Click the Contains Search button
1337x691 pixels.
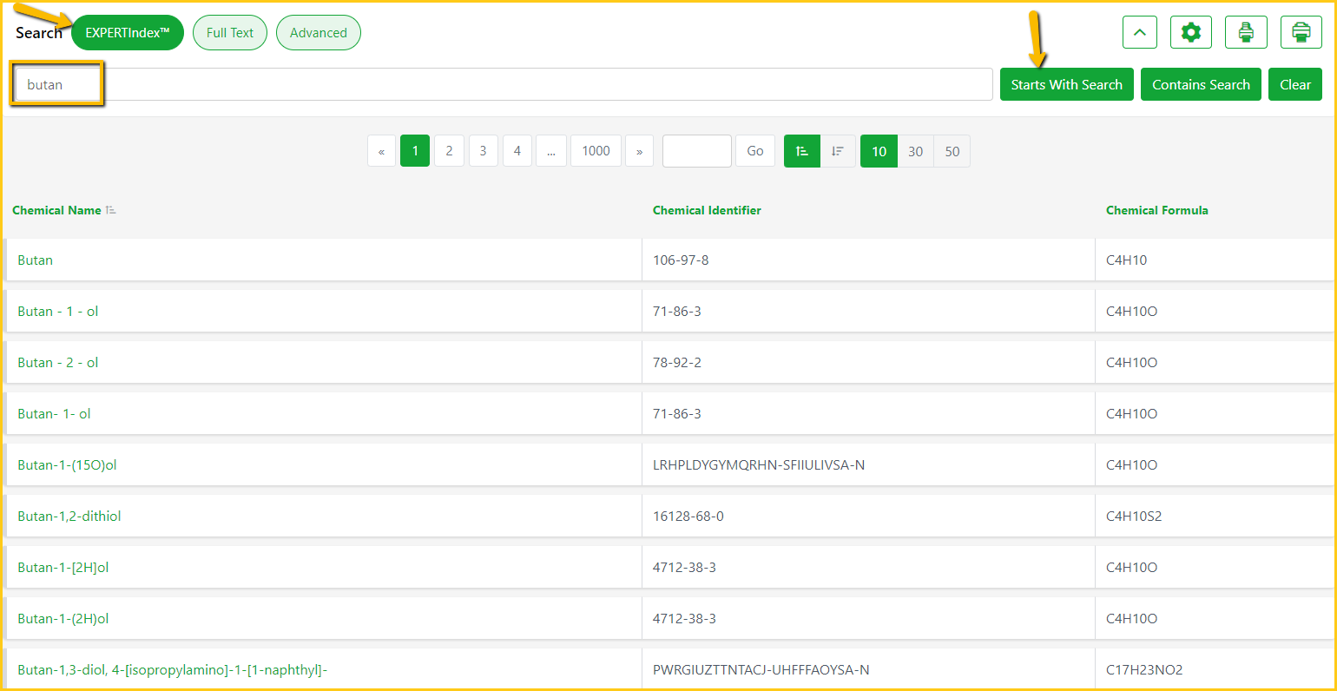[x=1201, y=85]
